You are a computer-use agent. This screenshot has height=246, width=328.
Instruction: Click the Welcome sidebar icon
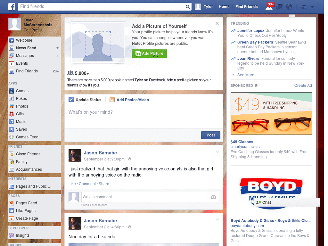(12, 40)
